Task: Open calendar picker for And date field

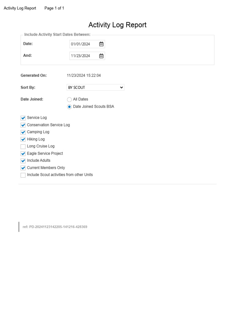Action: (x=101, y=56)
